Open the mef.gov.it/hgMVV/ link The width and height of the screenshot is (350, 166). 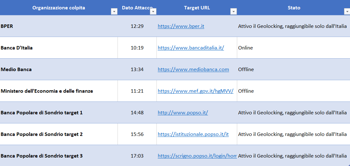coord(195,91)
